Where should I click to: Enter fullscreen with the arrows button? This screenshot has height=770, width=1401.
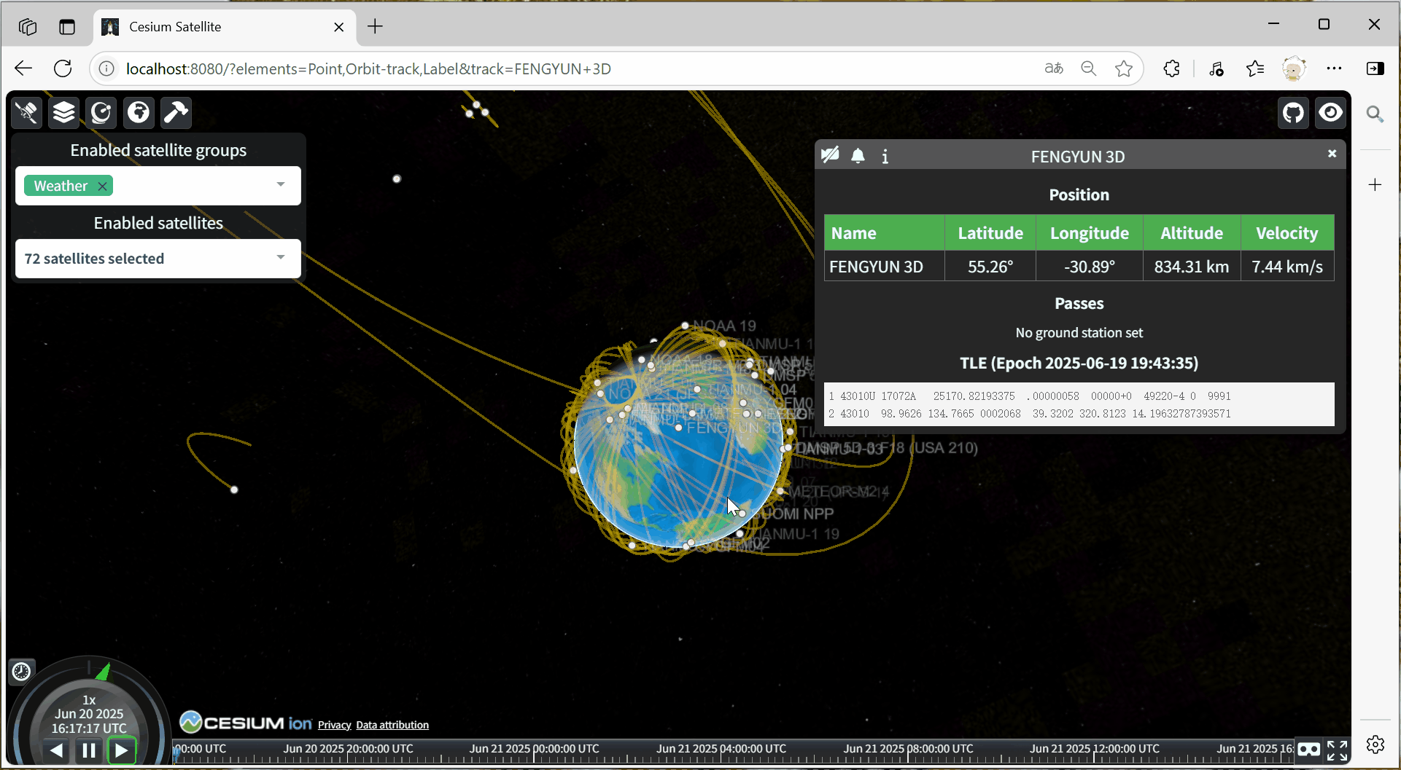coord(1337,750)
